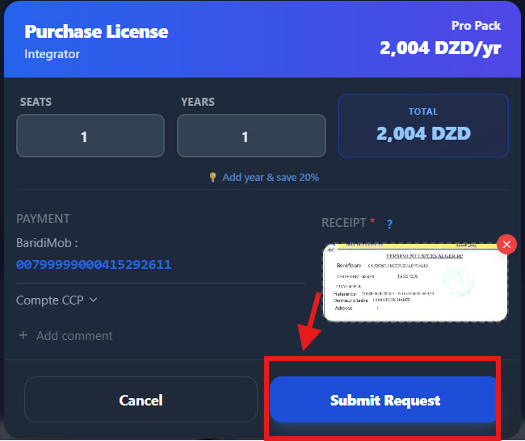Open the uploaded receipt thumbnail preview
Image resolution: width=525 pixels, height=441 pixels.
[x=414, y=281]
